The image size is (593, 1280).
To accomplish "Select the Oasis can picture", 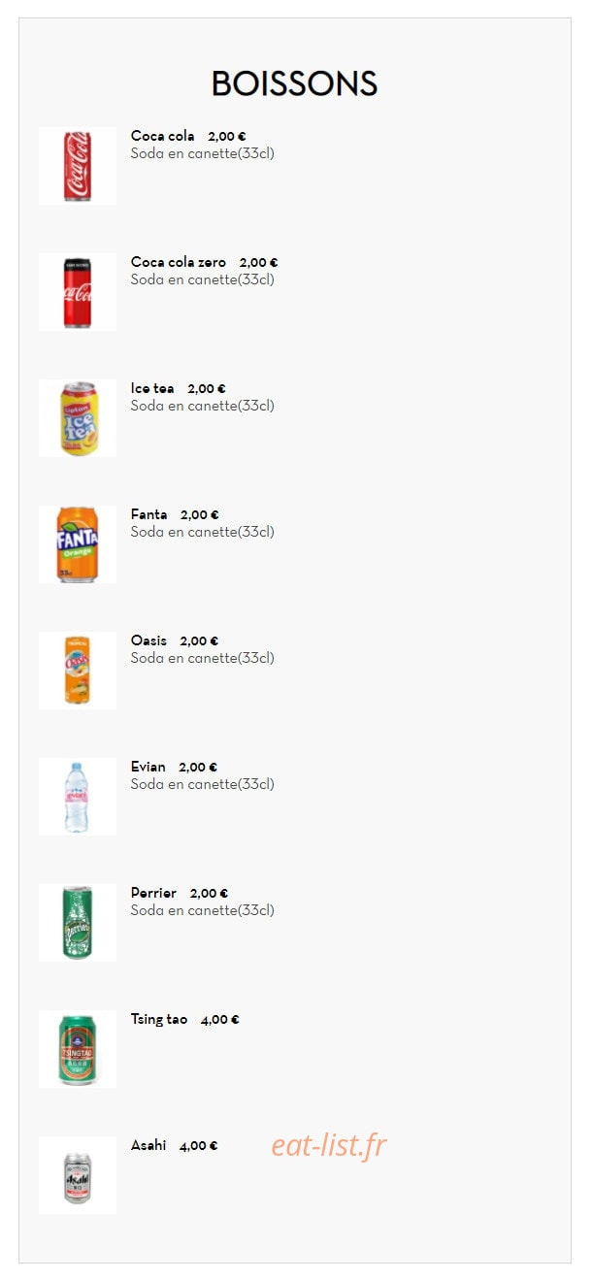I will pos(78,671).
